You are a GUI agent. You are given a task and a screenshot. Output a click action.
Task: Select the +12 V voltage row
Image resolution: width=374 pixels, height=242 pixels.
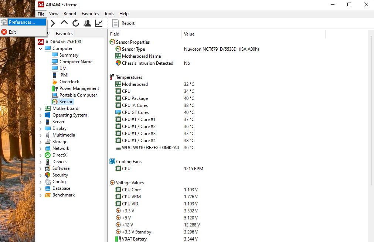(217, 225)
